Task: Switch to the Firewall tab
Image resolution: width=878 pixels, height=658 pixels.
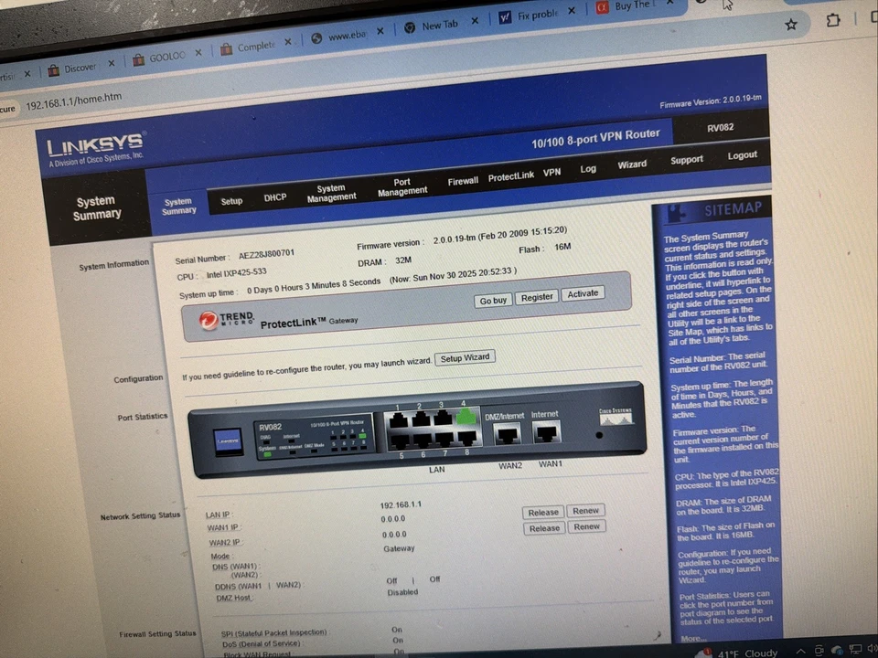Action: tap(462, 180)
